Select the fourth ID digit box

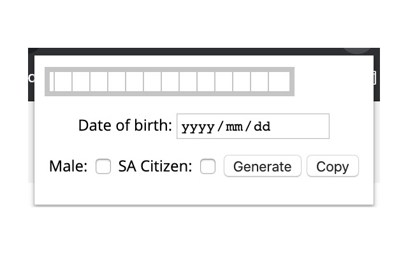pos(117,82)
